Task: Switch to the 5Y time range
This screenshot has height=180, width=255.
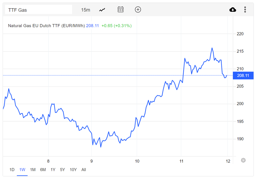Action: pyautogui.click(x=62, y=170)
